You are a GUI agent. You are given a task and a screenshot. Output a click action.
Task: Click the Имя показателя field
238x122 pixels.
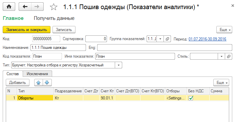pyautogui.click(x=135, y=56)
